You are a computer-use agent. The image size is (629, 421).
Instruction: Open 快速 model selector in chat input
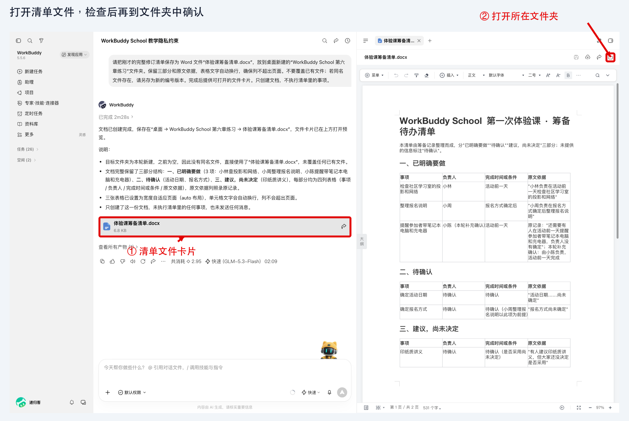tap(311, 392)
